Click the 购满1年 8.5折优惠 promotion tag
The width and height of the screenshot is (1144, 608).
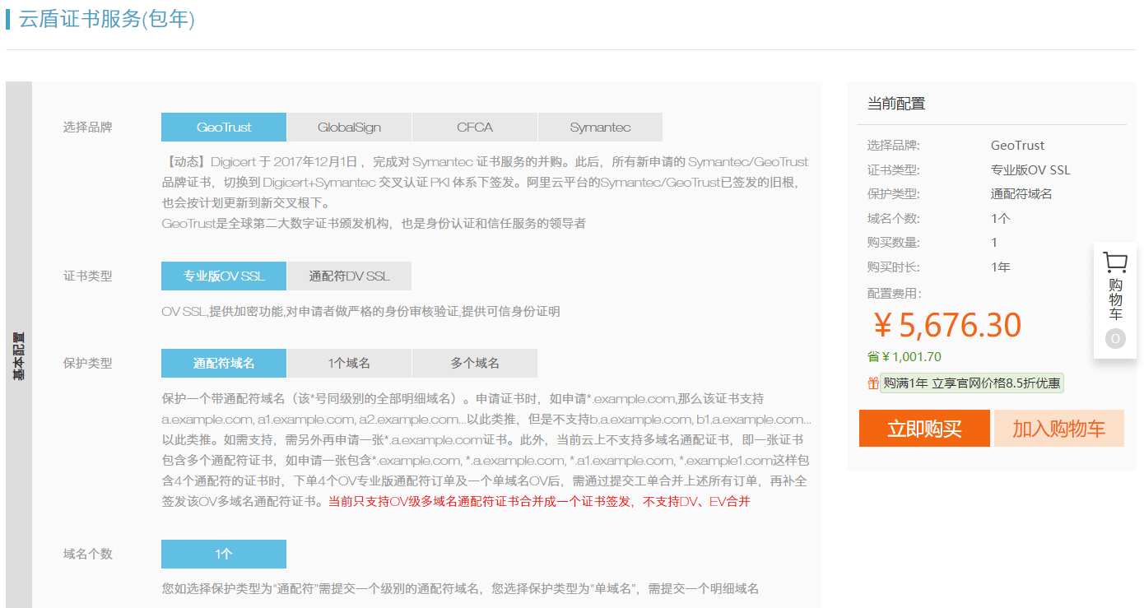[x=972, y=383]
